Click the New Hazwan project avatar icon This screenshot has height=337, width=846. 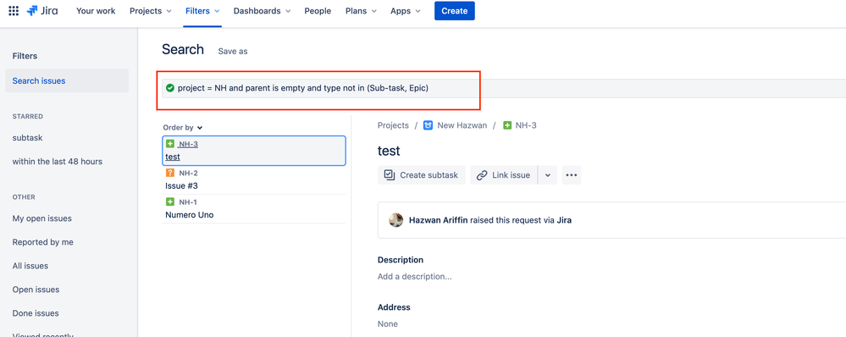coord(429,125)
